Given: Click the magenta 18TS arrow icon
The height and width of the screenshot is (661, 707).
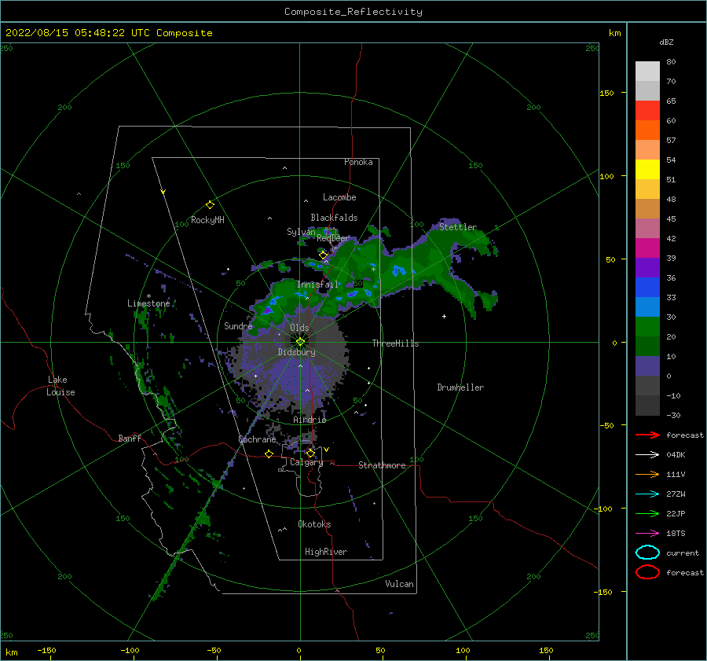Looking at the screenshot, I should pyautogui.click(x=647, y=534).
